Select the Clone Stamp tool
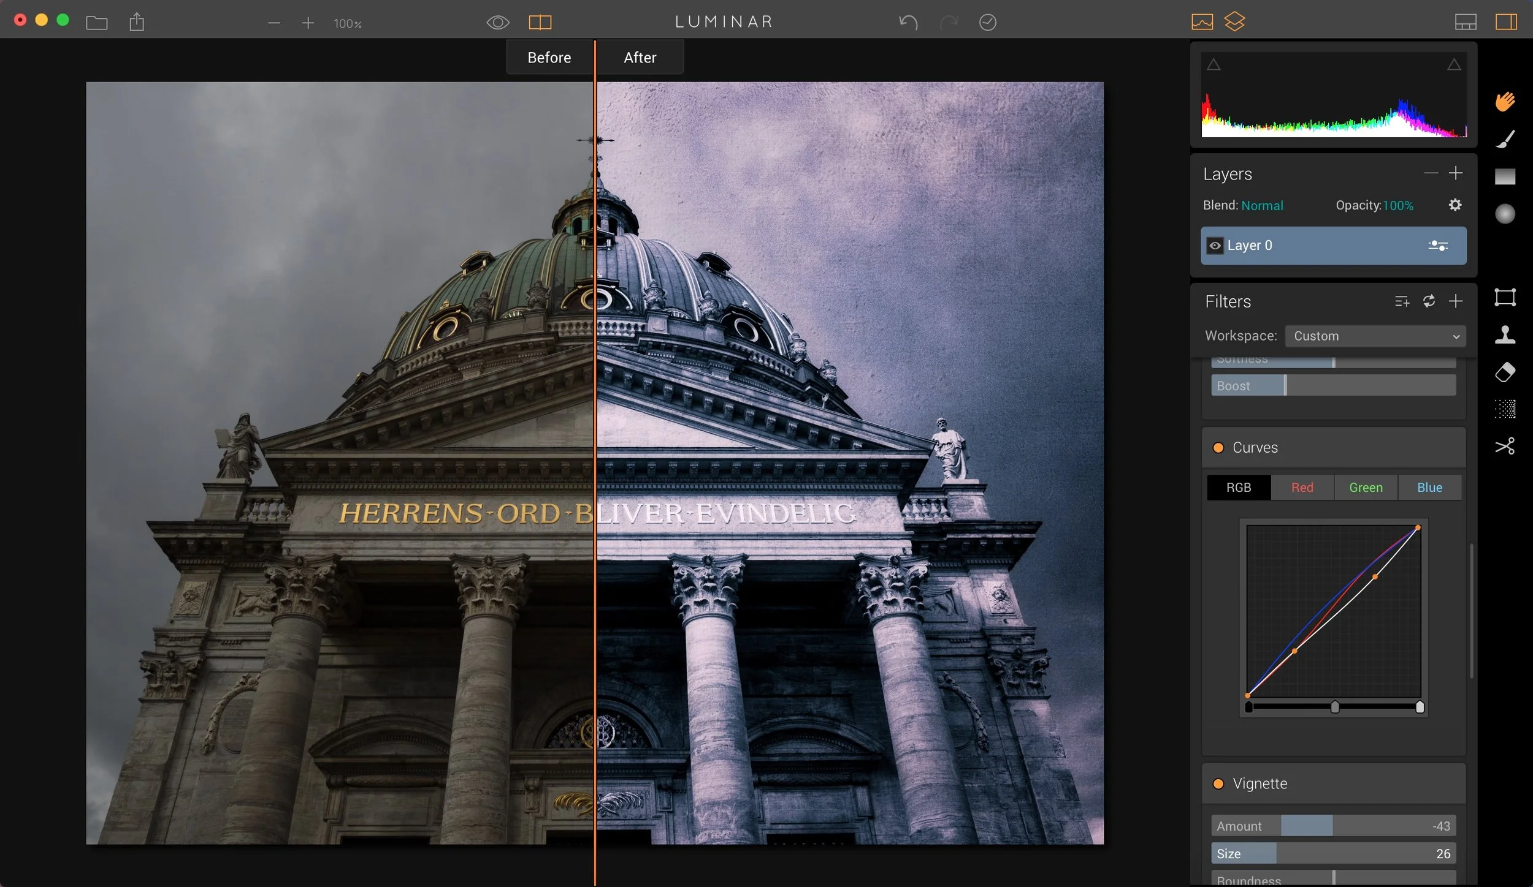1533x887 pixels. click(x=1505, y=334)
